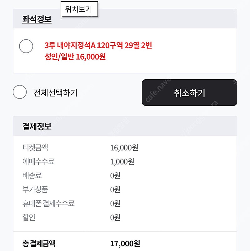Toggle the 전체선택하기 select-all circle

point(20,92)
